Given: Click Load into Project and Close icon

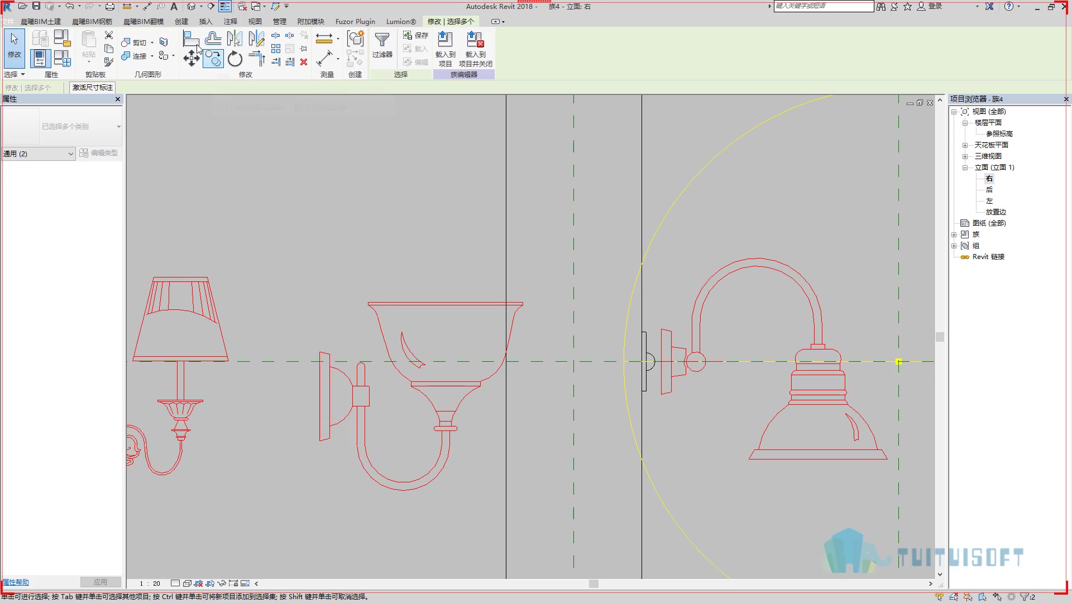Looking at the screenshot, I should coord(475,49).
